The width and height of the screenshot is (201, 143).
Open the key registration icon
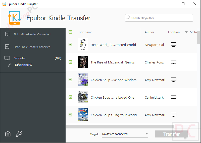click(x=19, y=134)
